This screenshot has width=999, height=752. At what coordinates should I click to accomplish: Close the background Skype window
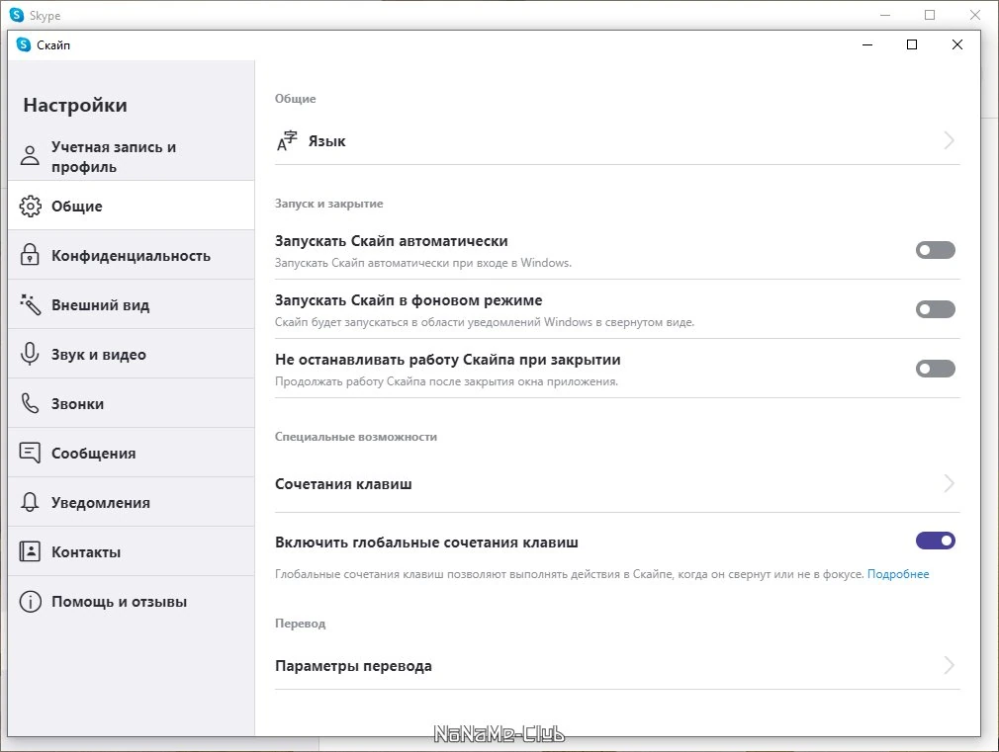pos(975,15)
